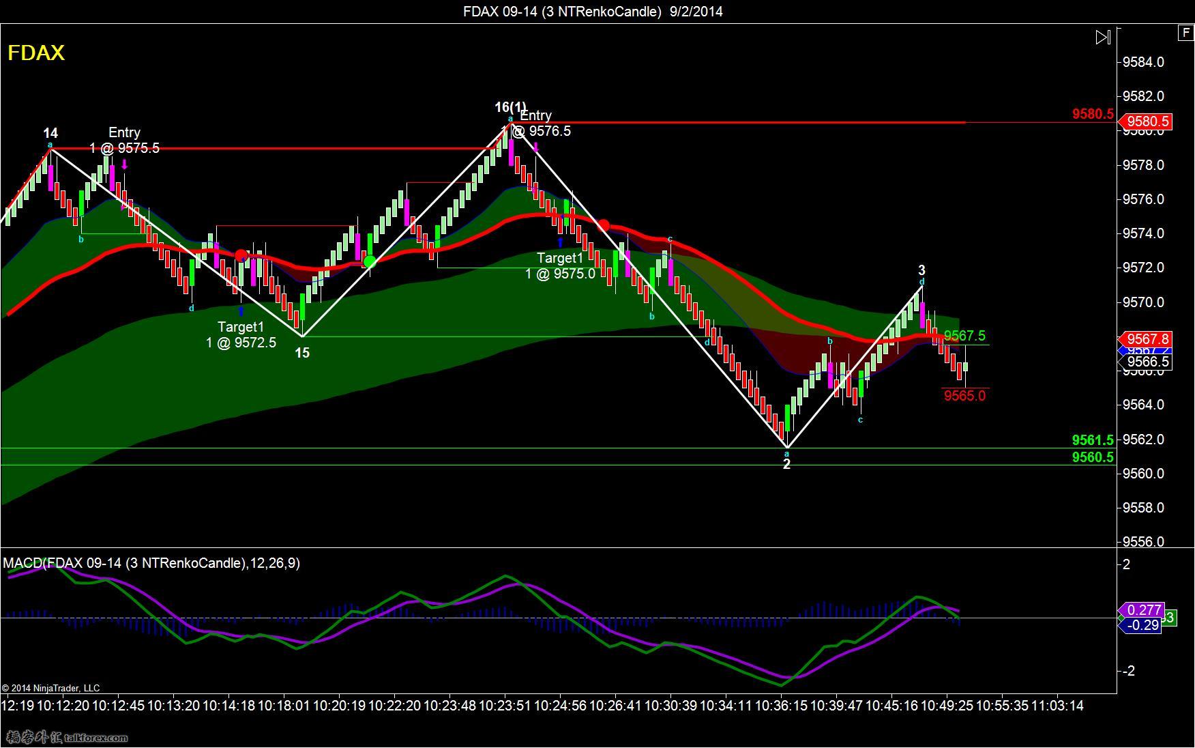
Task: Click the yellow FDAX instrument label
Action: (36, 53)
